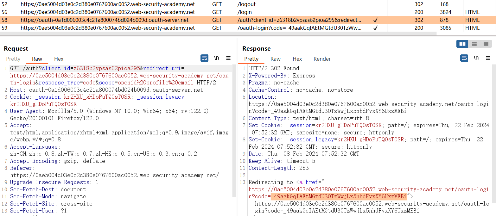Switch to side-by-side layout view

[462, 44]
